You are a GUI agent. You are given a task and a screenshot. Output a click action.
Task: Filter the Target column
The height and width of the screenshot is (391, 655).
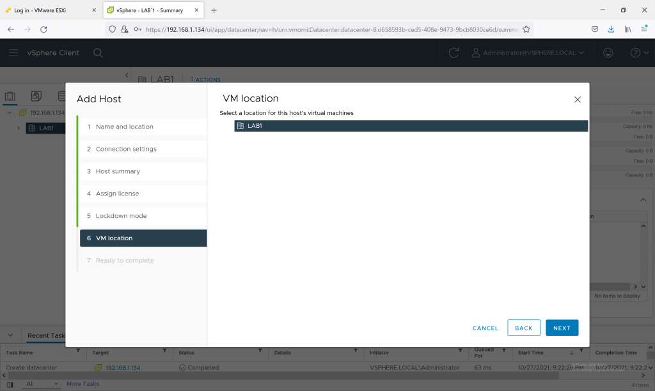pos(164,351)
